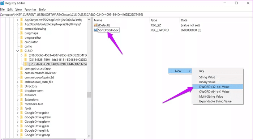Click the registry path address bar
The height and width of the screenshot is (140, 253).
[x=126, y=15]
